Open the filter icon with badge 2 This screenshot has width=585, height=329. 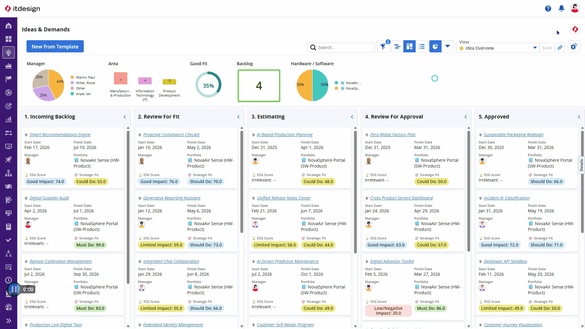[383, 47]
